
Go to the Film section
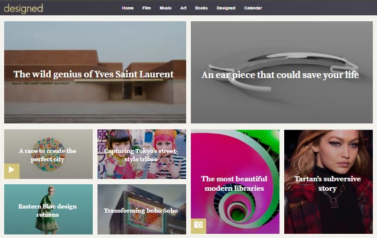[x=147, y=8]
